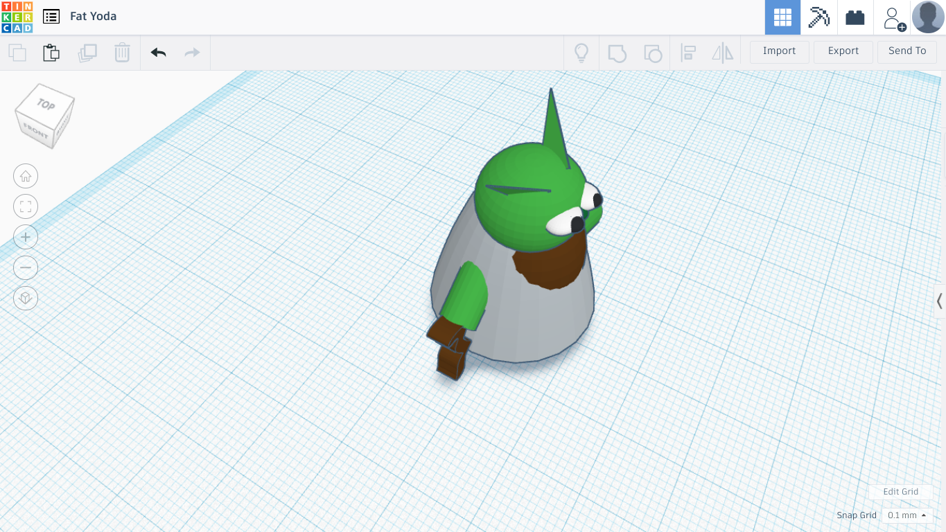Click the Mirror flip icon
The height and width of the screenshot is (532, 946).
coord(723,53)
